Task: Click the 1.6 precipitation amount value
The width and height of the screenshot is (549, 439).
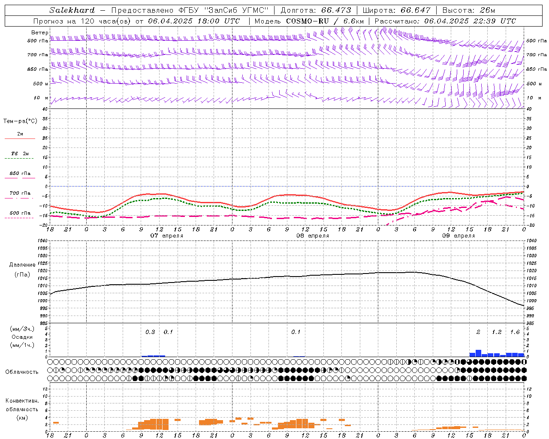Action: point(515,332)
